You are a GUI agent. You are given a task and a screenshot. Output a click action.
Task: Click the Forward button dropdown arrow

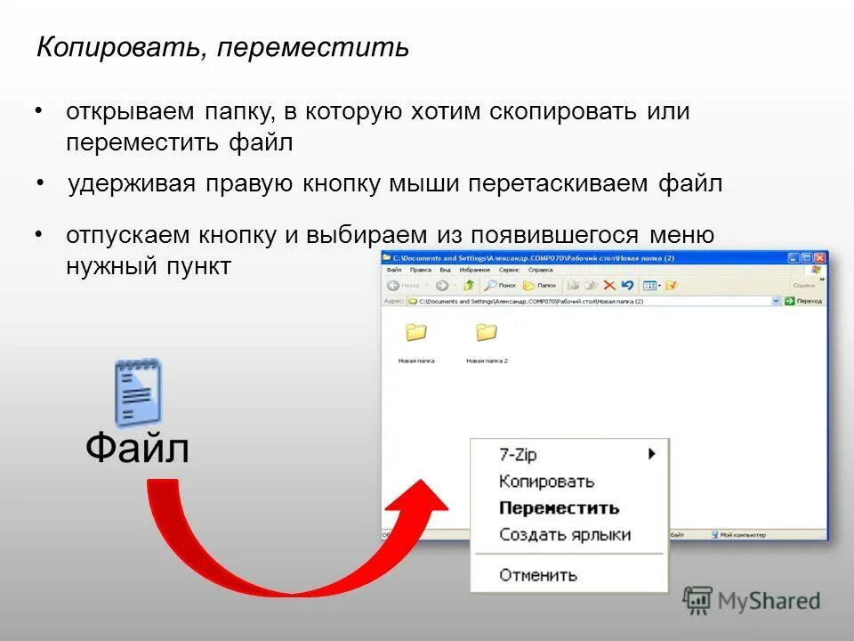455,286
